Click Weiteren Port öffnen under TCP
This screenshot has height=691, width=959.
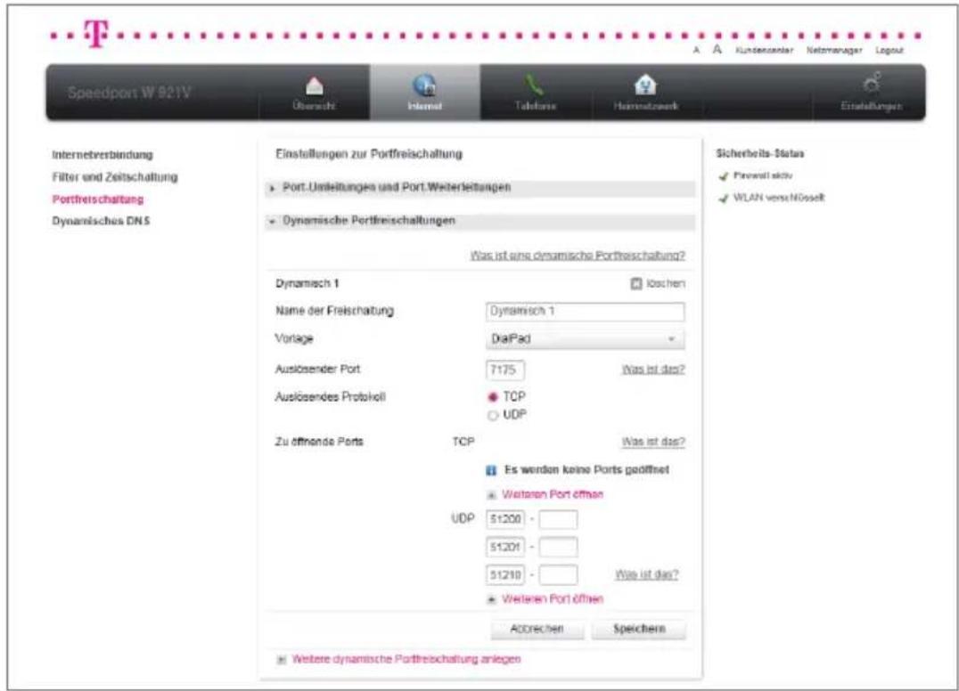pos(553,494)
